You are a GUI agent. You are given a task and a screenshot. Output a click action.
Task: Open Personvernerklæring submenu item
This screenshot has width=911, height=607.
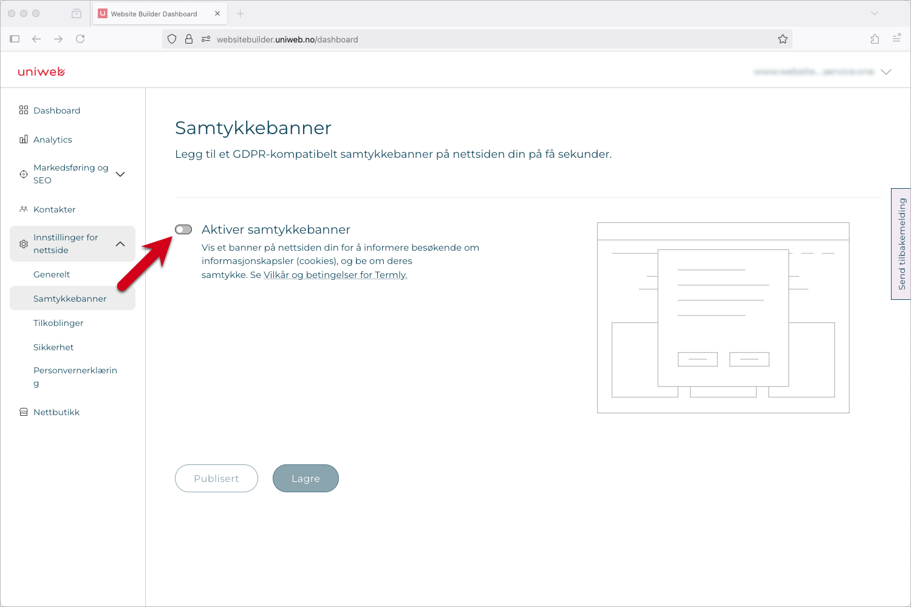pyautogui.click(x=75, y=376)
